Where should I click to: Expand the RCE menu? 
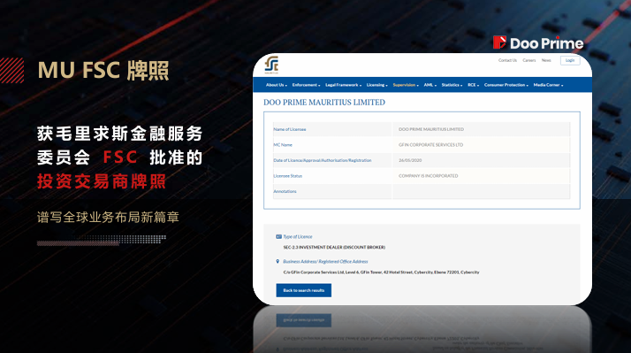click(474, 85)
